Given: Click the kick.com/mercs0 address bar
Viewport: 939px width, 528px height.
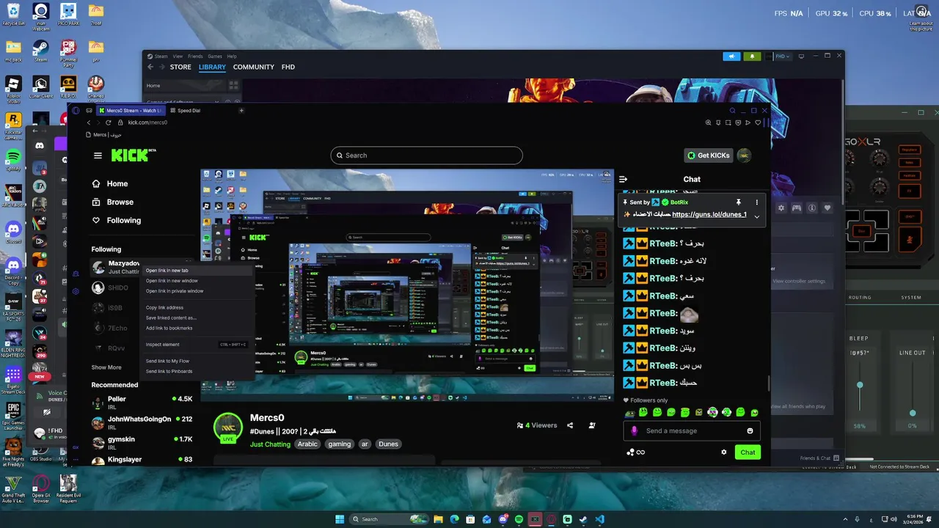Looking at the screenshot, I should (x=147, y=122).
